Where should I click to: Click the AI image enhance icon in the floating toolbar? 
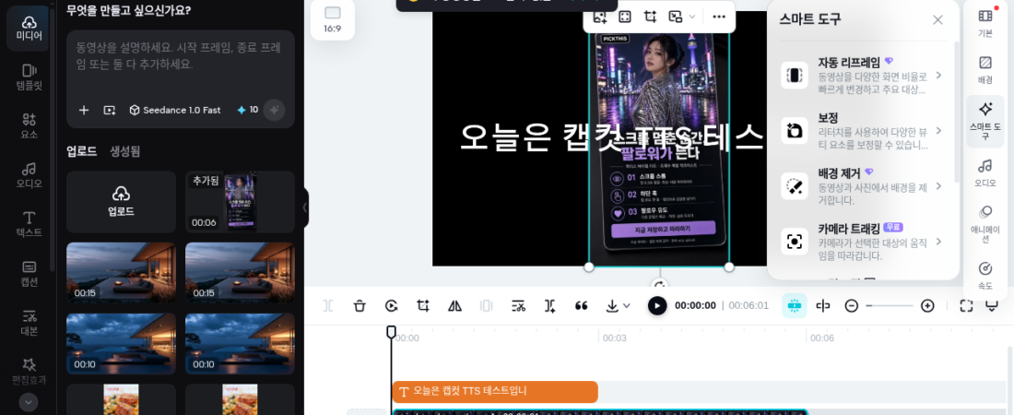point(599,17)
